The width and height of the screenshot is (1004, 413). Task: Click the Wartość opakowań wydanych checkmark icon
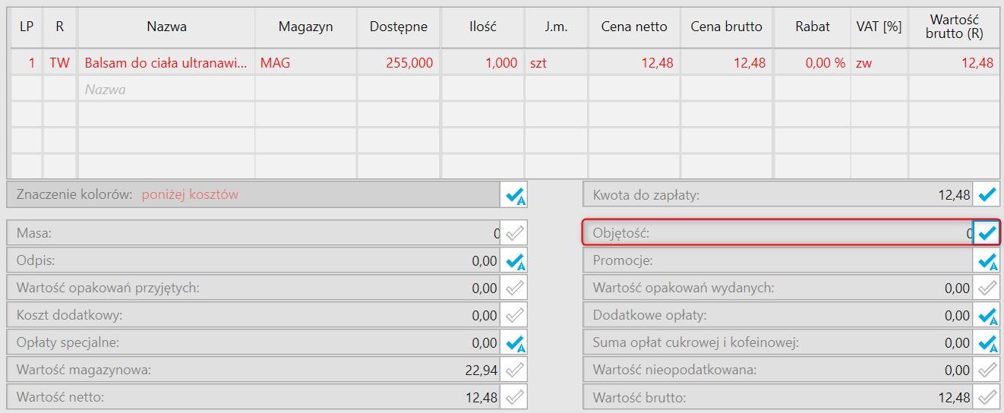[987, 288]
